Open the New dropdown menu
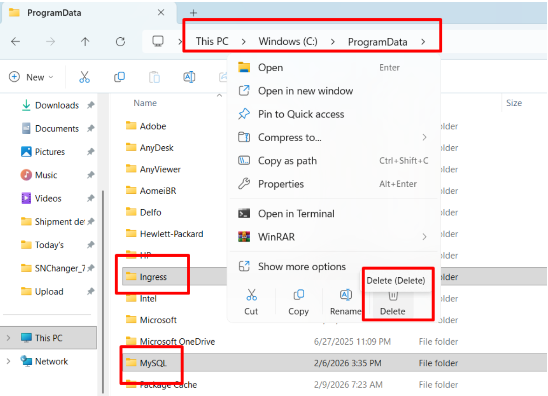Screen dimensions: 548x396 [31, 77]
